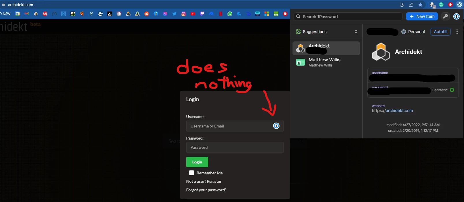Open the WhatsApp bookmark icon
Viewport: 464px width, 202px height.
[230, 14]
